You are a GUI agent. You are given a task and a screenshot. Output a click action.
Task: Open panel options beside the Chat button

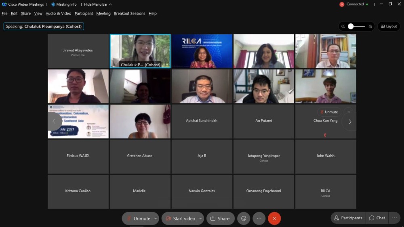tap(394, 218)
